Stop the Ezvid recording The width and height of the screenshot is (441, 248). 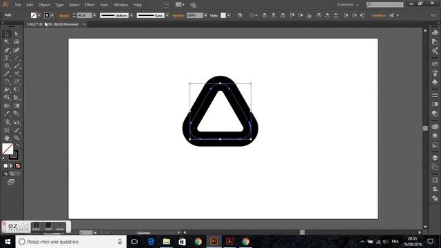(x=48, y=227)
